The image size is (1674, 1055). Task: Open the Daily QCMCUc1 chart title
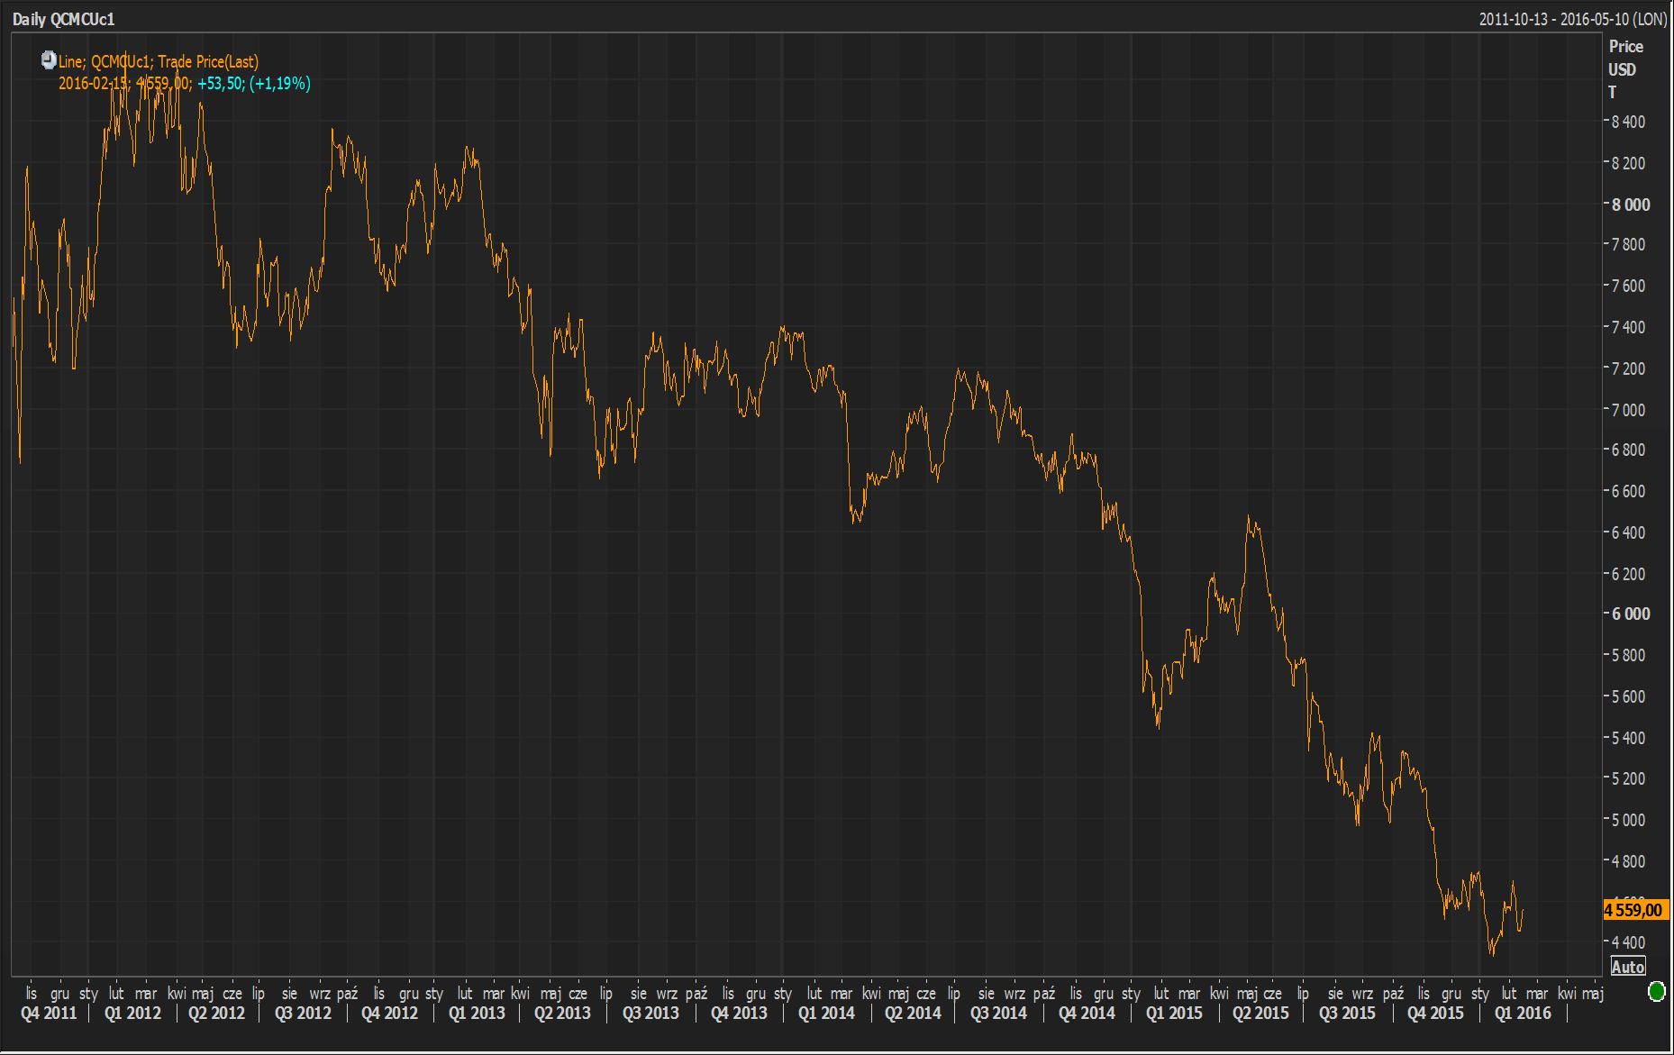click(x=63, y=19)
